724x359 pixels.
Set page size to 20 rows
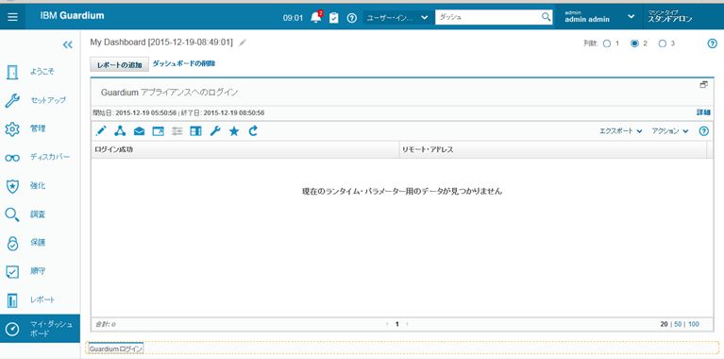664,324
